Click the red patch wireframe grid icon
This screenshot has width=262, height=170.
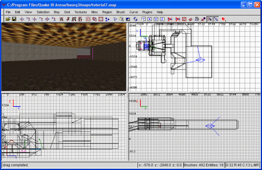(x=190, y=19)
